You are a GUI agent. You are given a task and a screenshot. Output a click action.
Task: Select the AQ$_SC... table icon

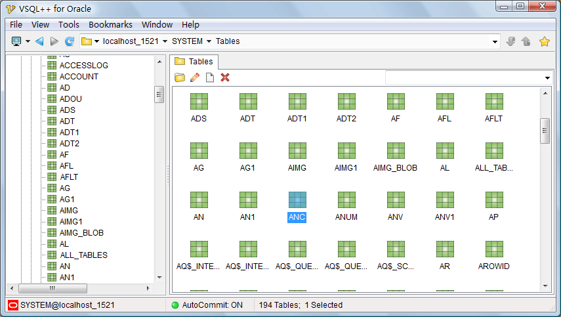click(396, 249)
